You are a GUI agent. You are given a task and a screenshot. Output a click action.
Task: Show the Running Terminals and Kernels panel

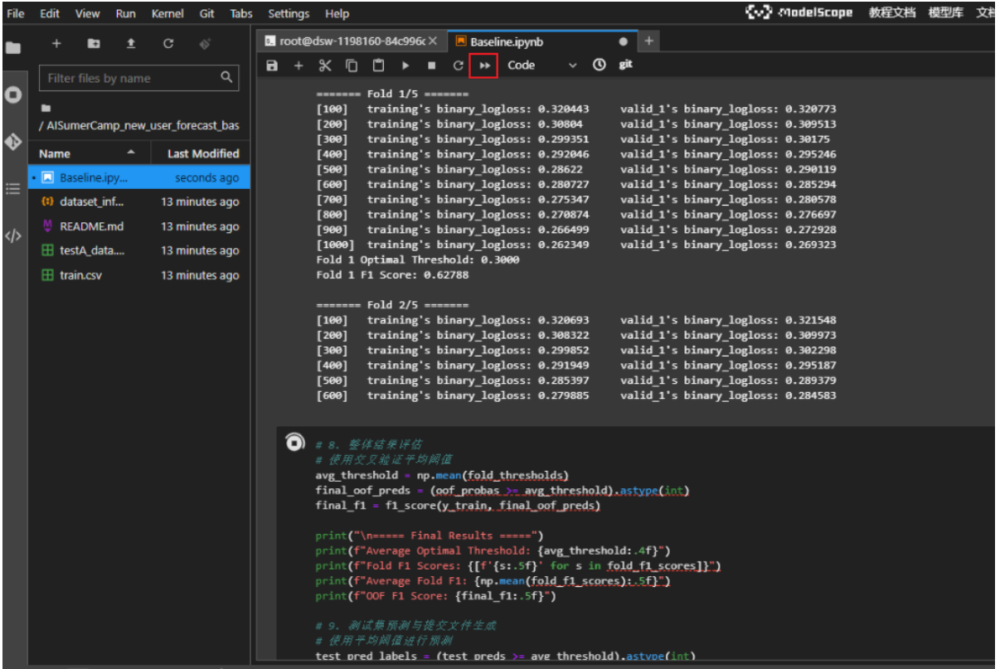(12, 95)
